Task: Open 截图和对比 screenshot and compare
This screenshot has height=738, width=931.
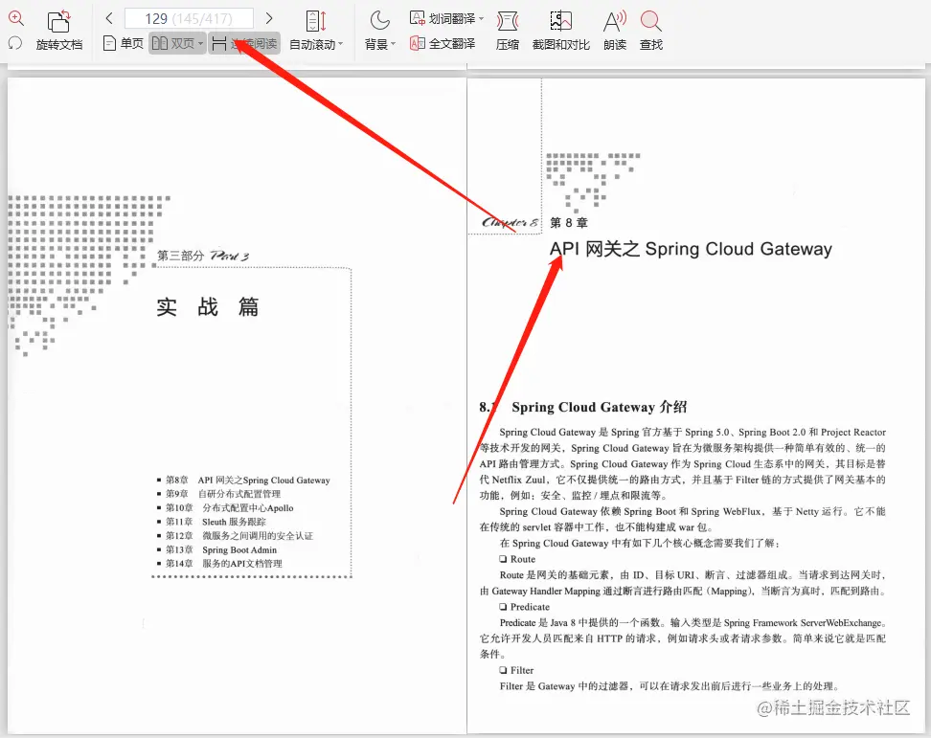Action: [x=560, y=31]
